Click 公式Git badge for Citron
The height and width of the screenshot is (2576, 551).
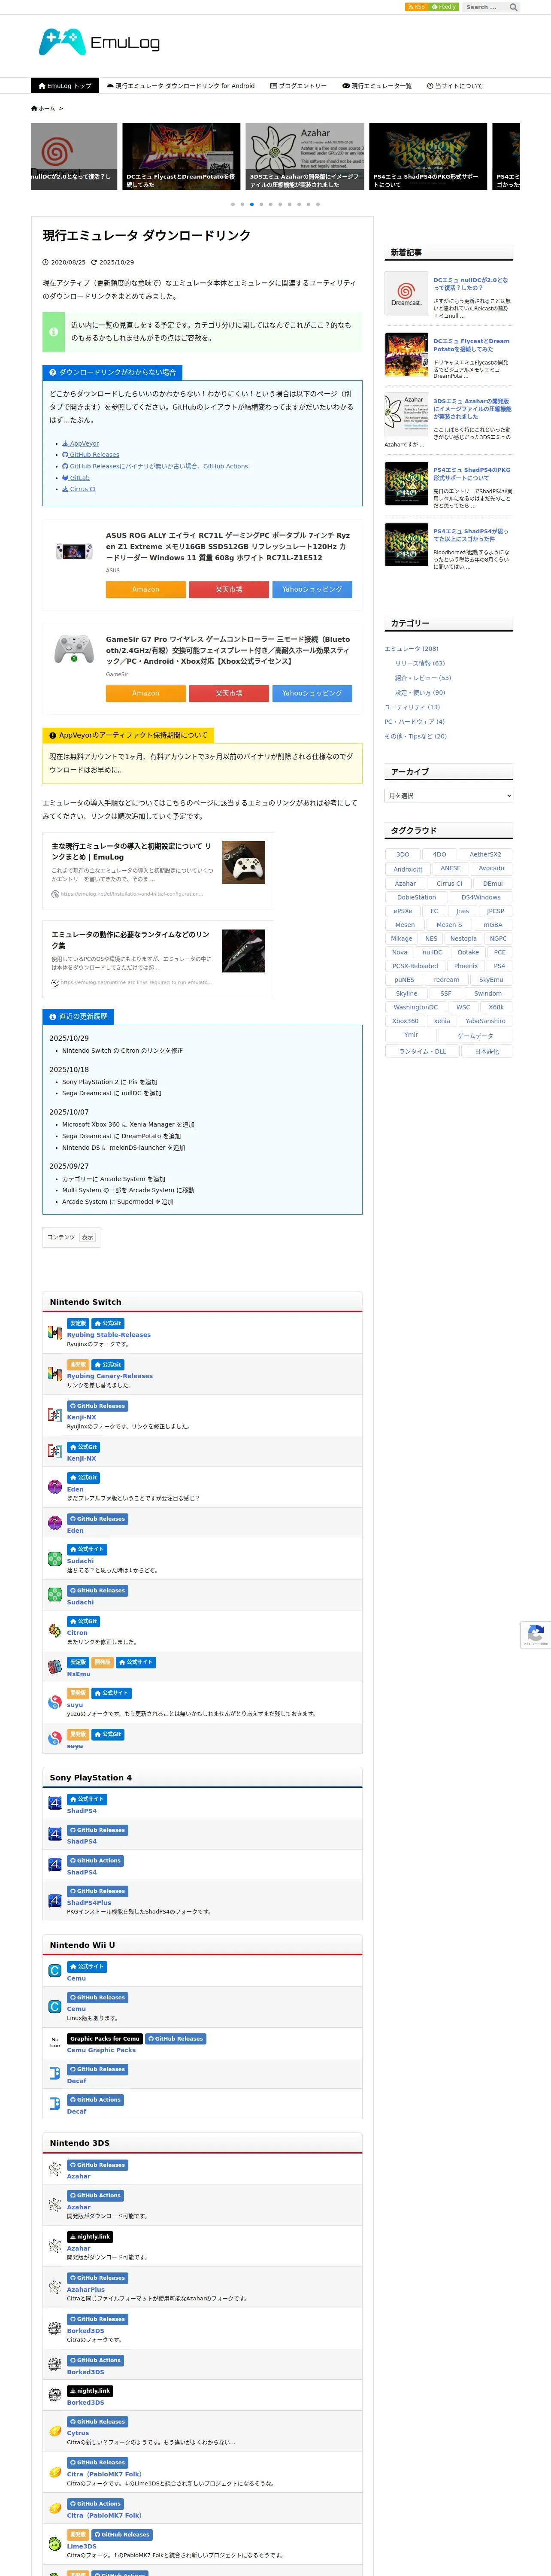tap(84, 1621)
